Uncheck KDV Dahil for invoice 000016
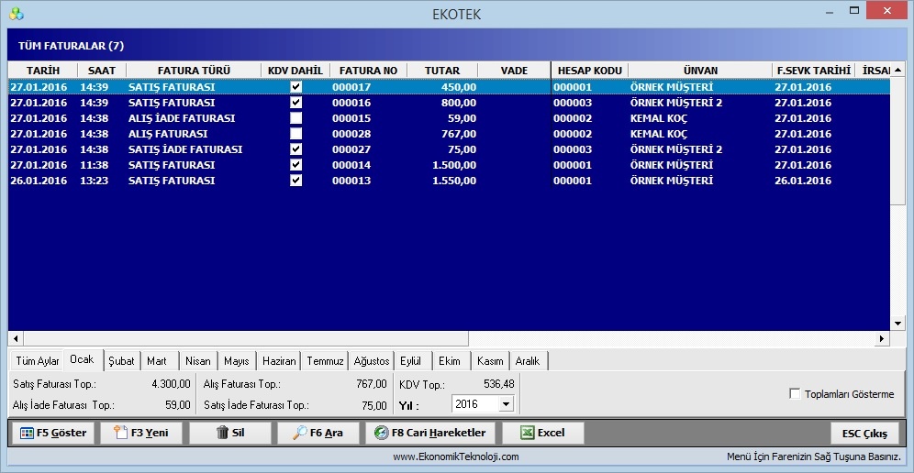Screen dimensions: 914x473 (x=296, y=103)
